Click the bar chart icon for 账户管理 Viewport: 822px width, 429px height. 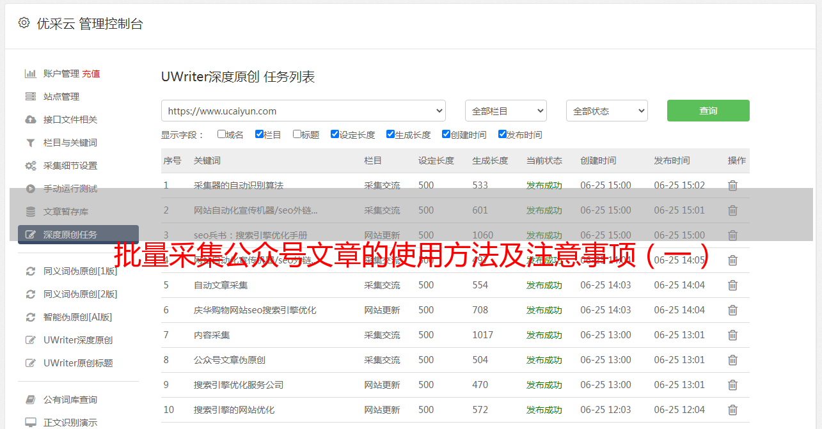point(30,74)
